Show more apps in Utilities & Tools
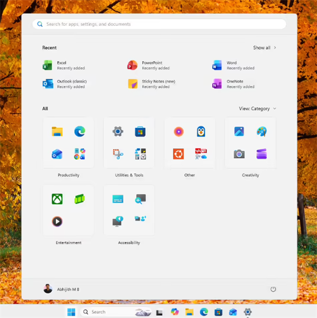The height and width of the screenshot is (318, 317). [x=140, y=154]
